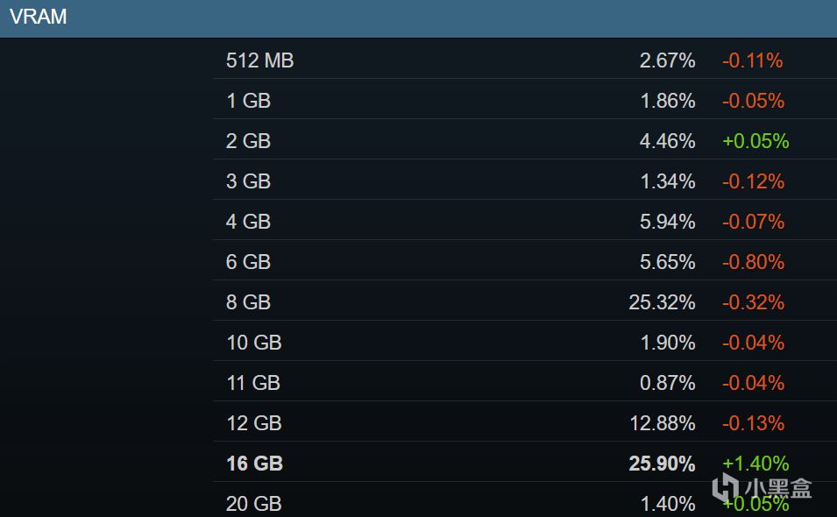Click the 25.32% share for 8 GB
Screen dimensions: 837x517
(x=662, y=302)
